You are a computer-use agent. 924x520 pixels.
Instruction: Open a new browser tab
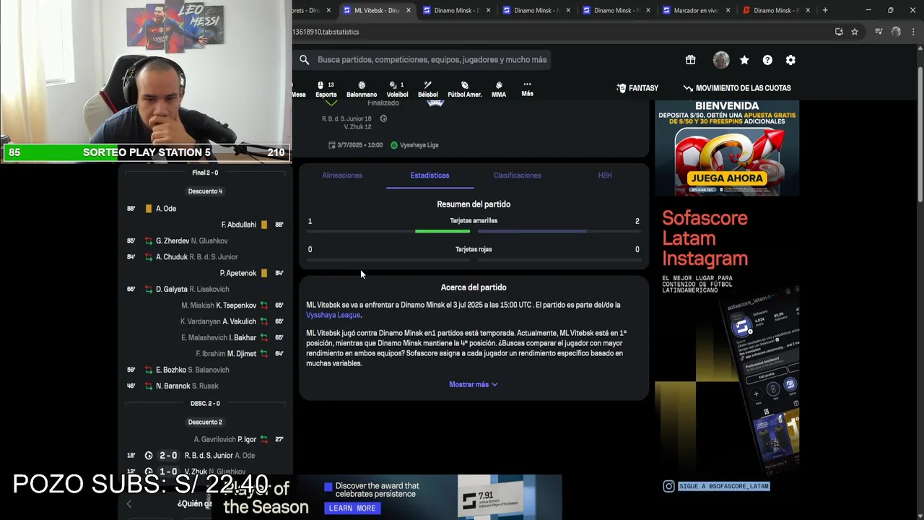[x=825, y=10]
